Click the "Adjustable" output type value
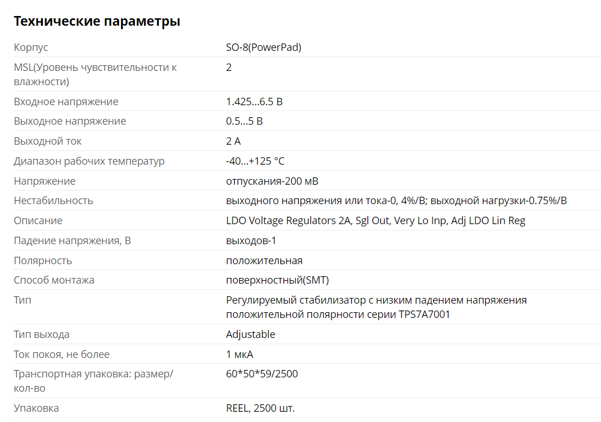601x422 pixels. click(250, 335)
